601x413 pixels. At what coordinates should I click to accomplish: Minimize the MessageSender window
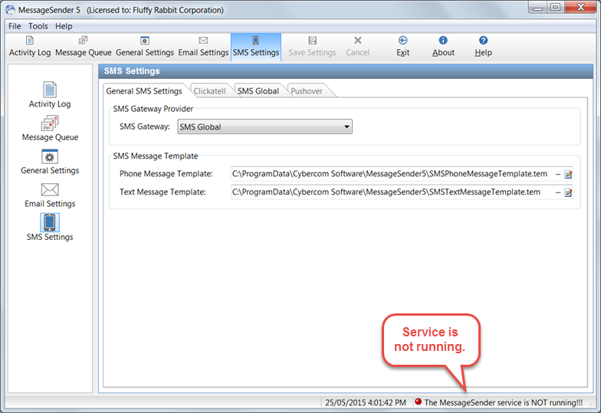tap(538, 8)
